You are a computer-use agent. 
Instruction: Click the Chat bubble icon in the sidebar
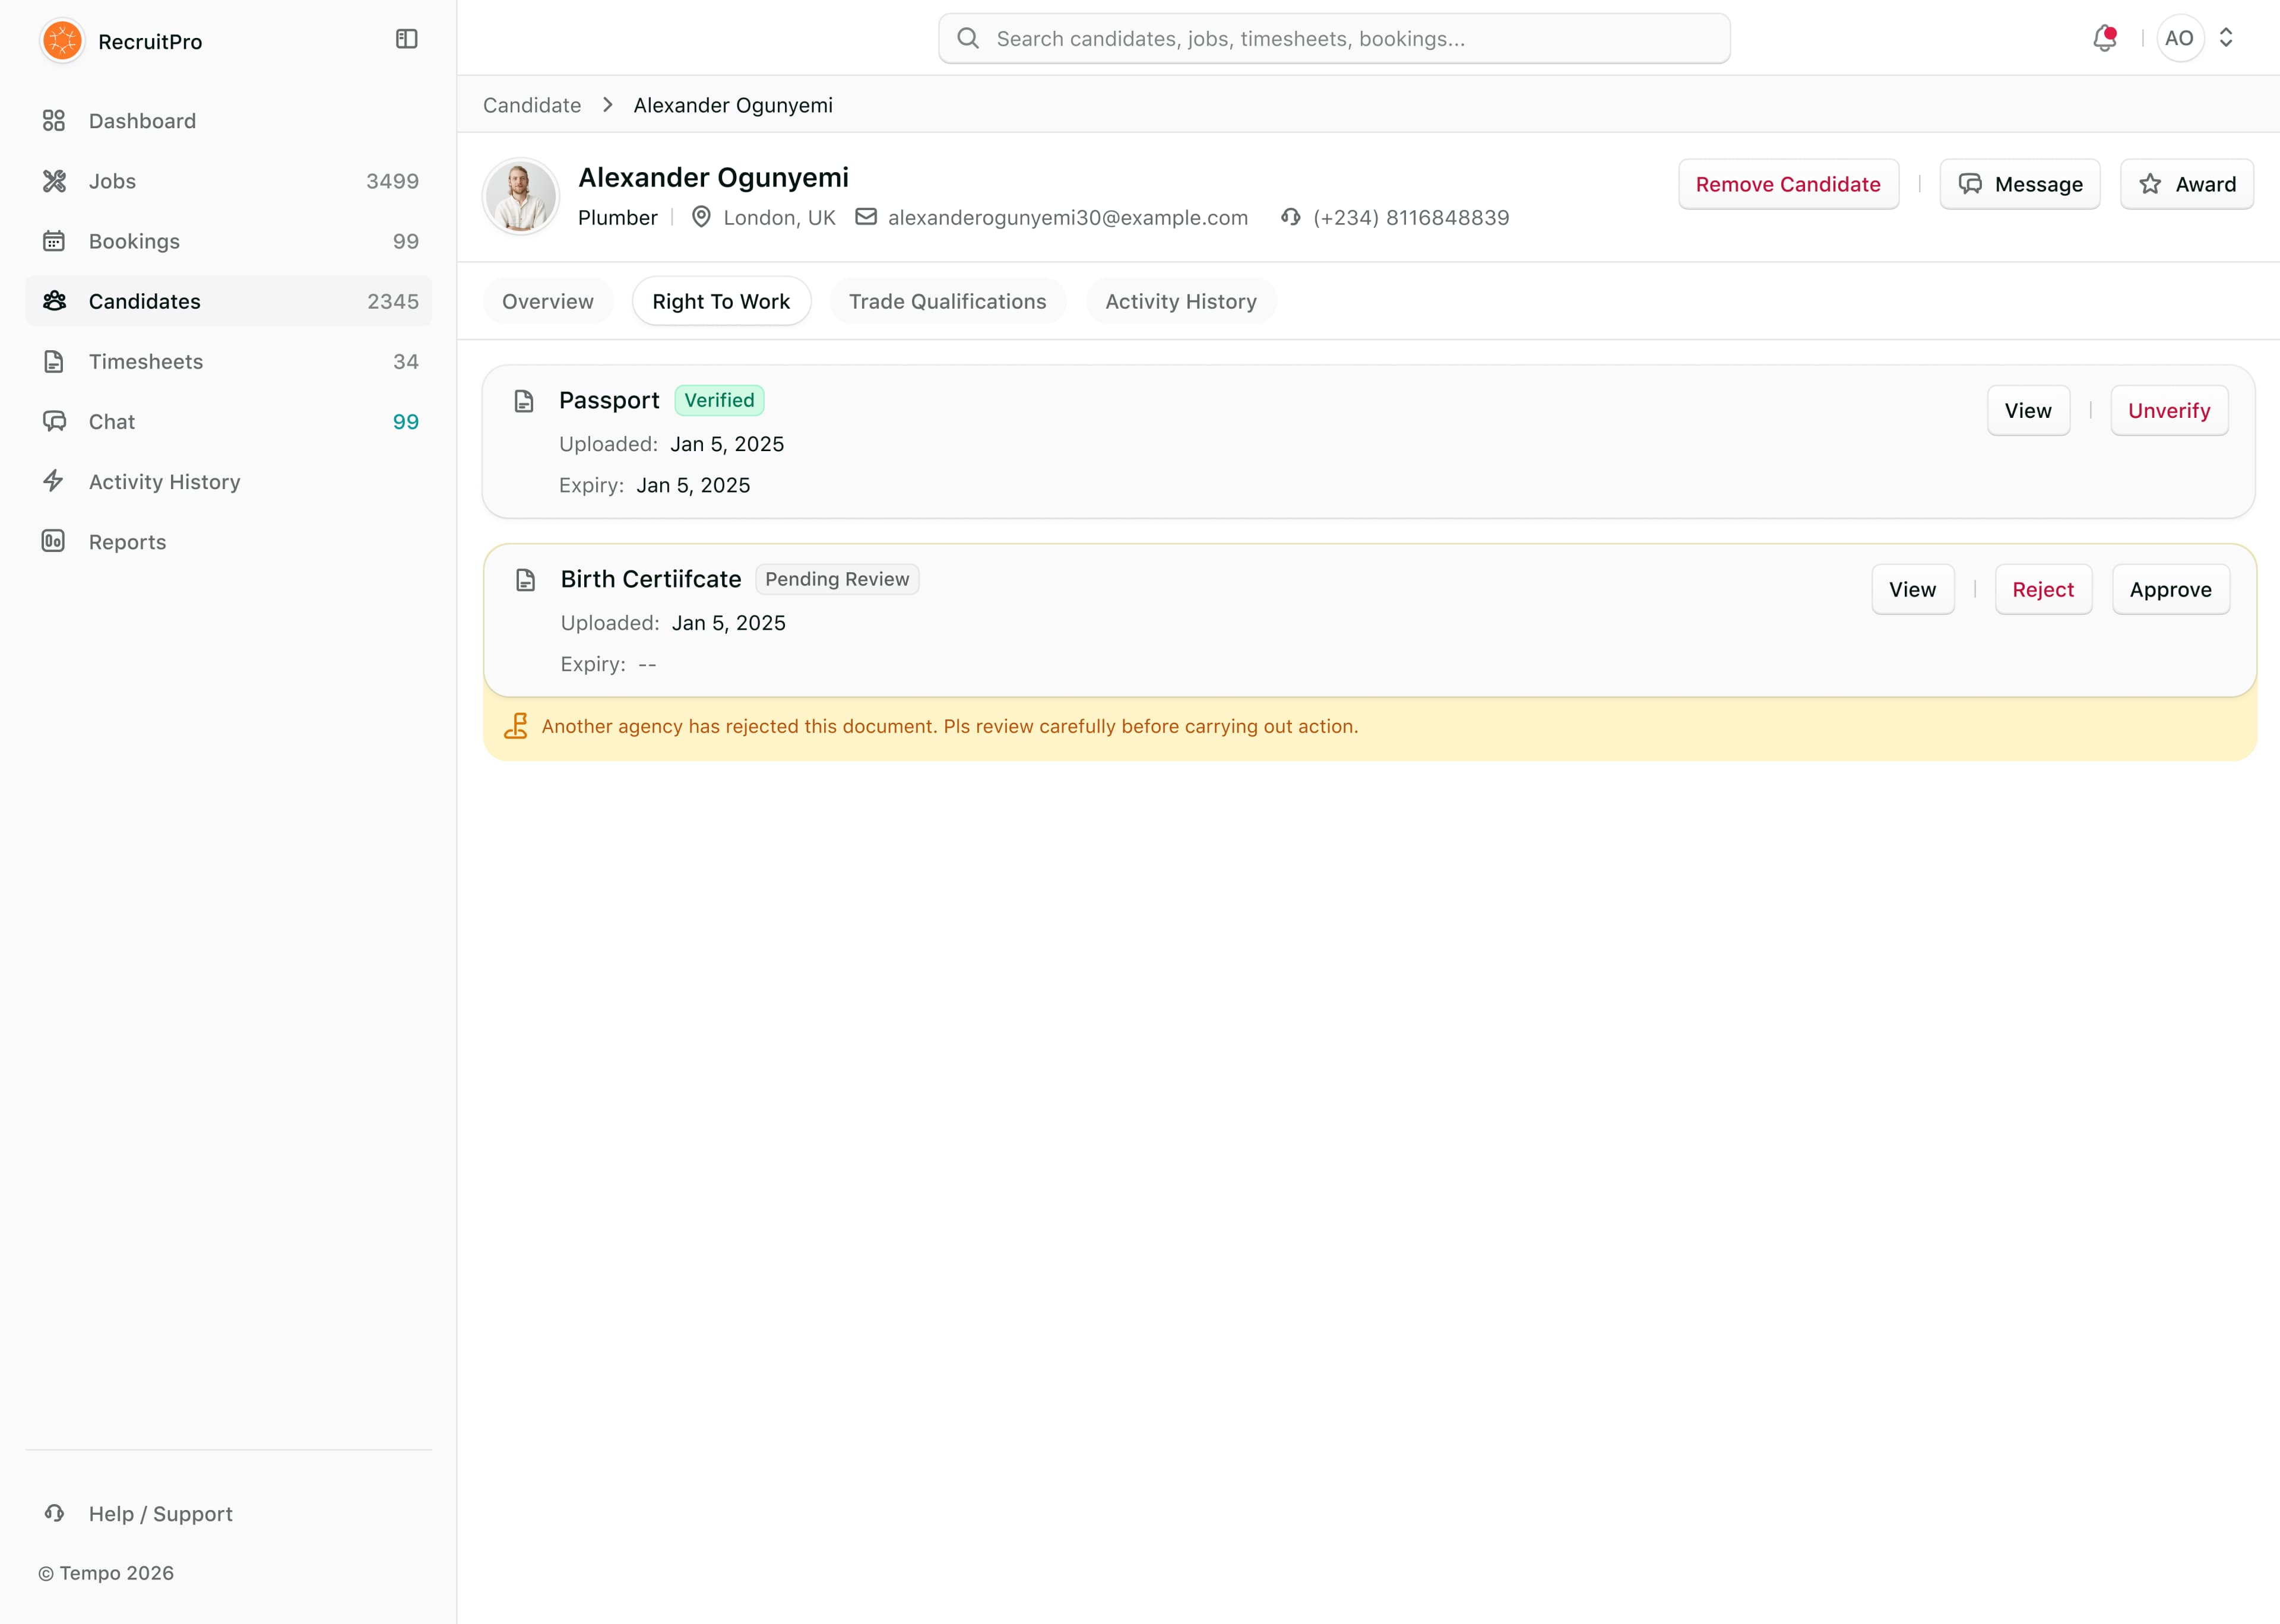coord(54,421)
